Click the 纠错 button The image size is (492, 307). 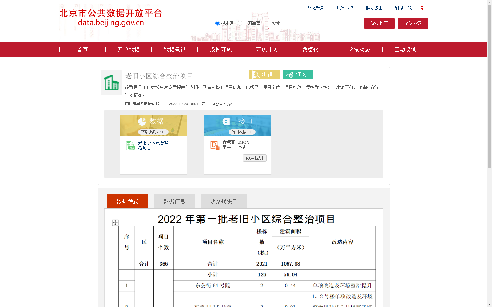pos(264,75)
